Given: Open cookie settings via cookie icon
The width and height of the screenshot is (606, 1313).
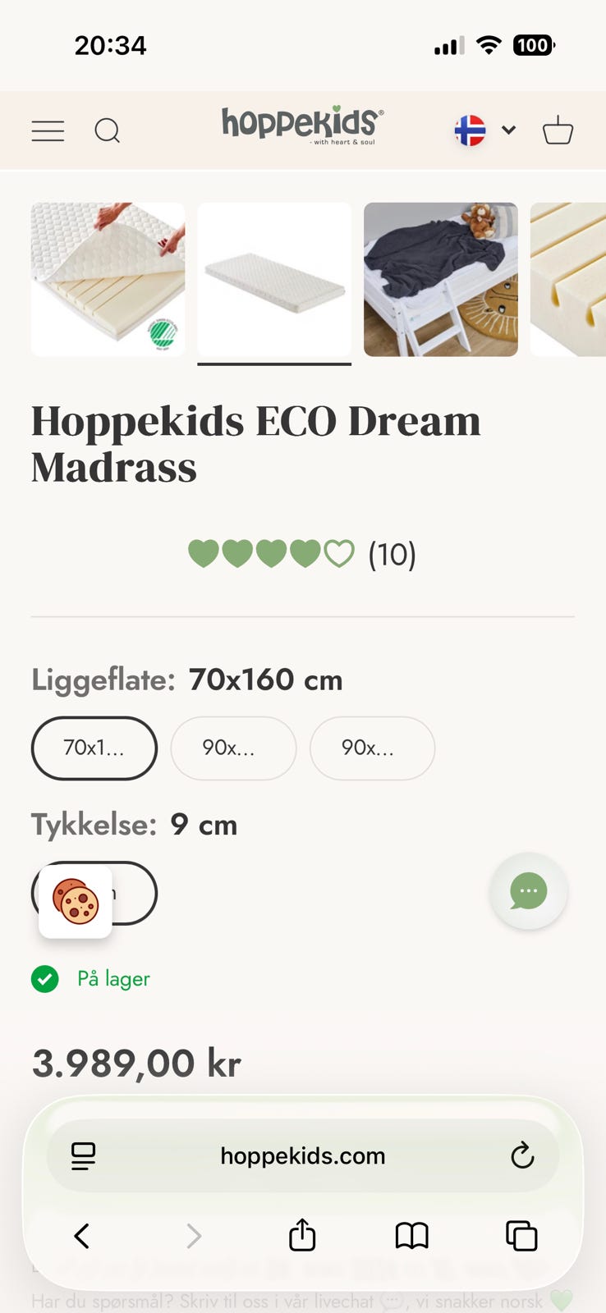Looking at the screenshot, I should [x=76, y=901].
